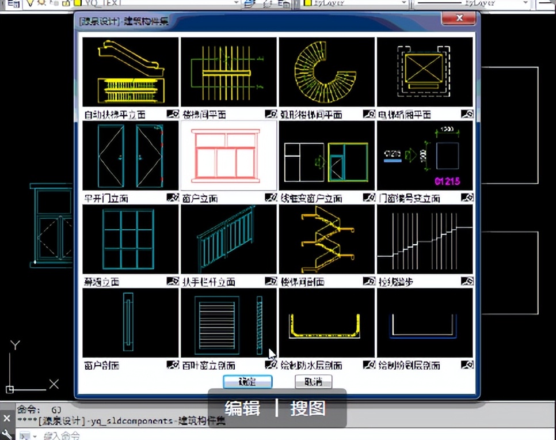This screenshot has width=556, height=440.
Task: Click the edit icon beside 平开门立面
Action: tap(173, 197)
